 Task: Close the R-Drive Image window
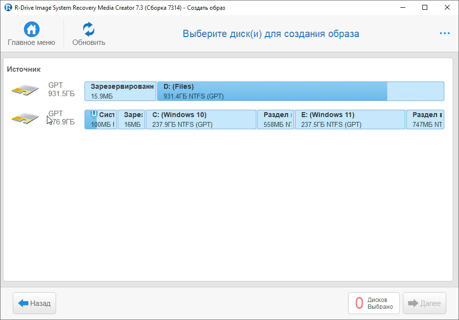[x=447, y=7]
